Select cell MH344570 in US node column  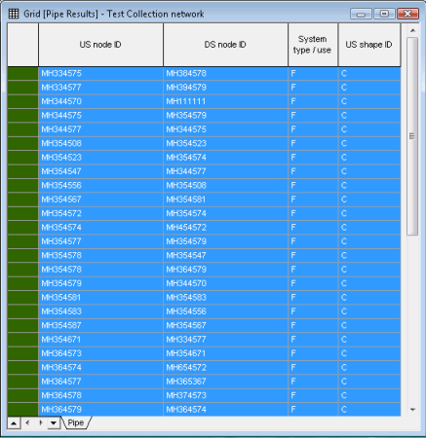point(100,101)
